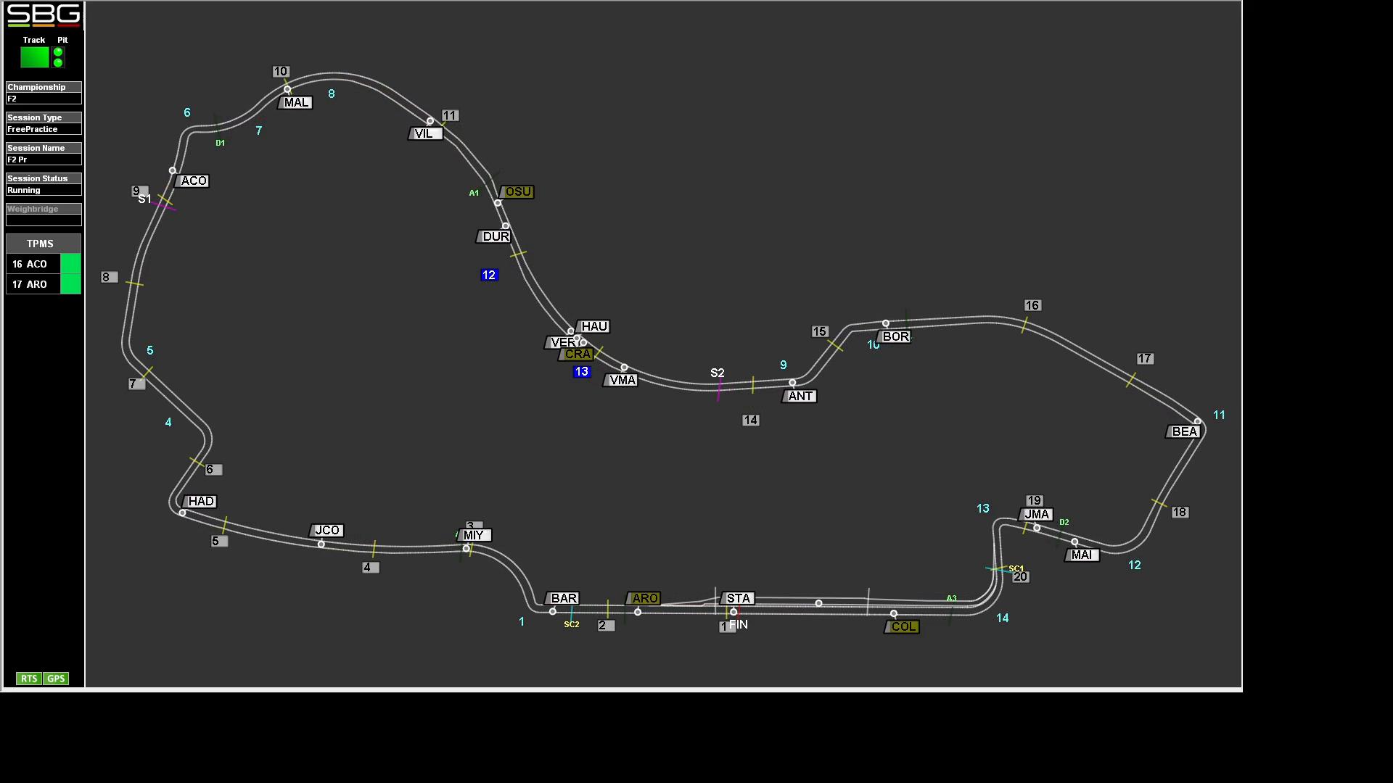Click the D2 DRS detection marker

click(x=1064, y=522)
